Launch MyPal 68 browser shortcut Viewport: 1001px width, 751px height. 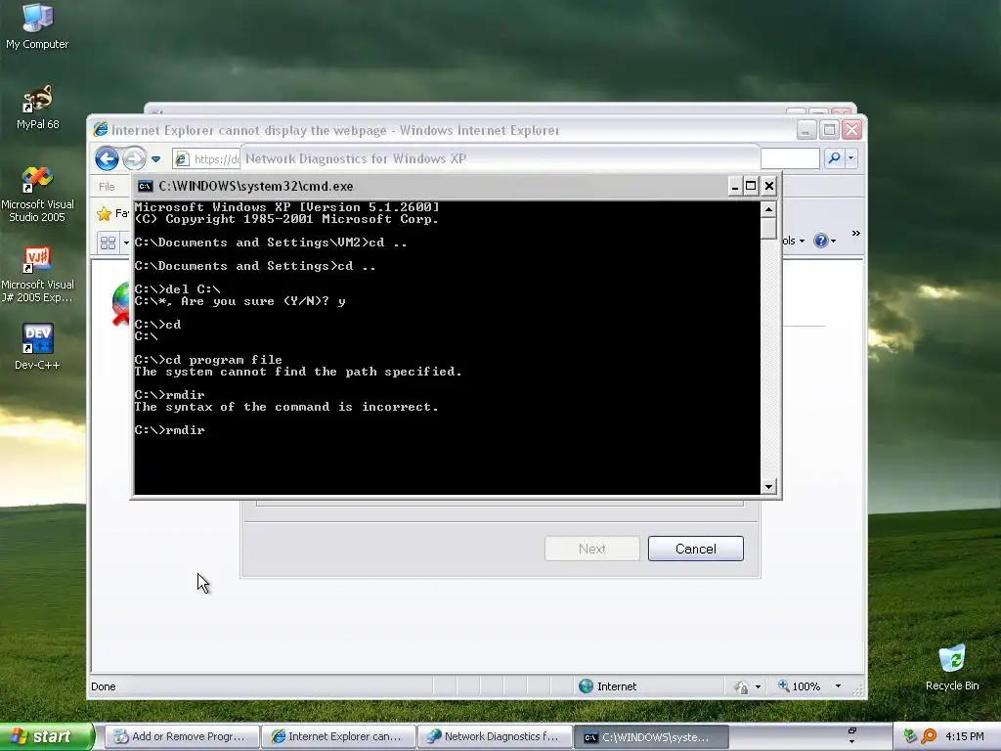point(37,107)
